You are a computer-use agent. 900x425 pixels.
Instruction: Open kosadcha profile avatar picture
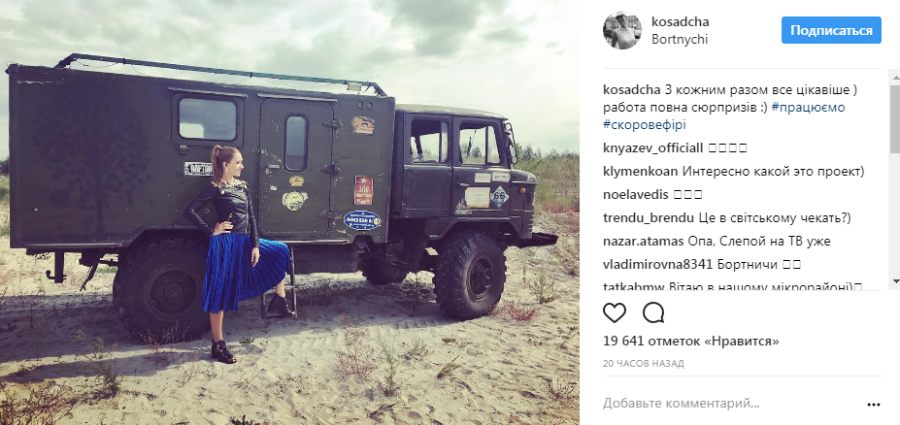622,30
